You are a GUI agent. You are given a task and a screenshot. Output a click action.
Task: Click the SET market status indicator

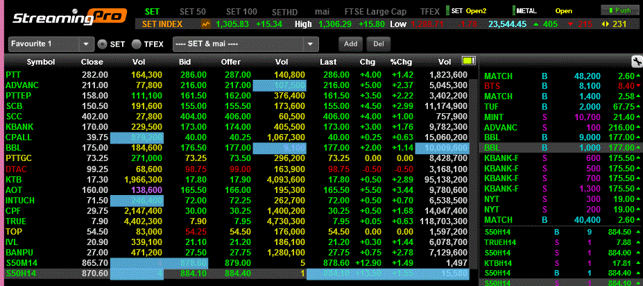click(x=465, y=11)
